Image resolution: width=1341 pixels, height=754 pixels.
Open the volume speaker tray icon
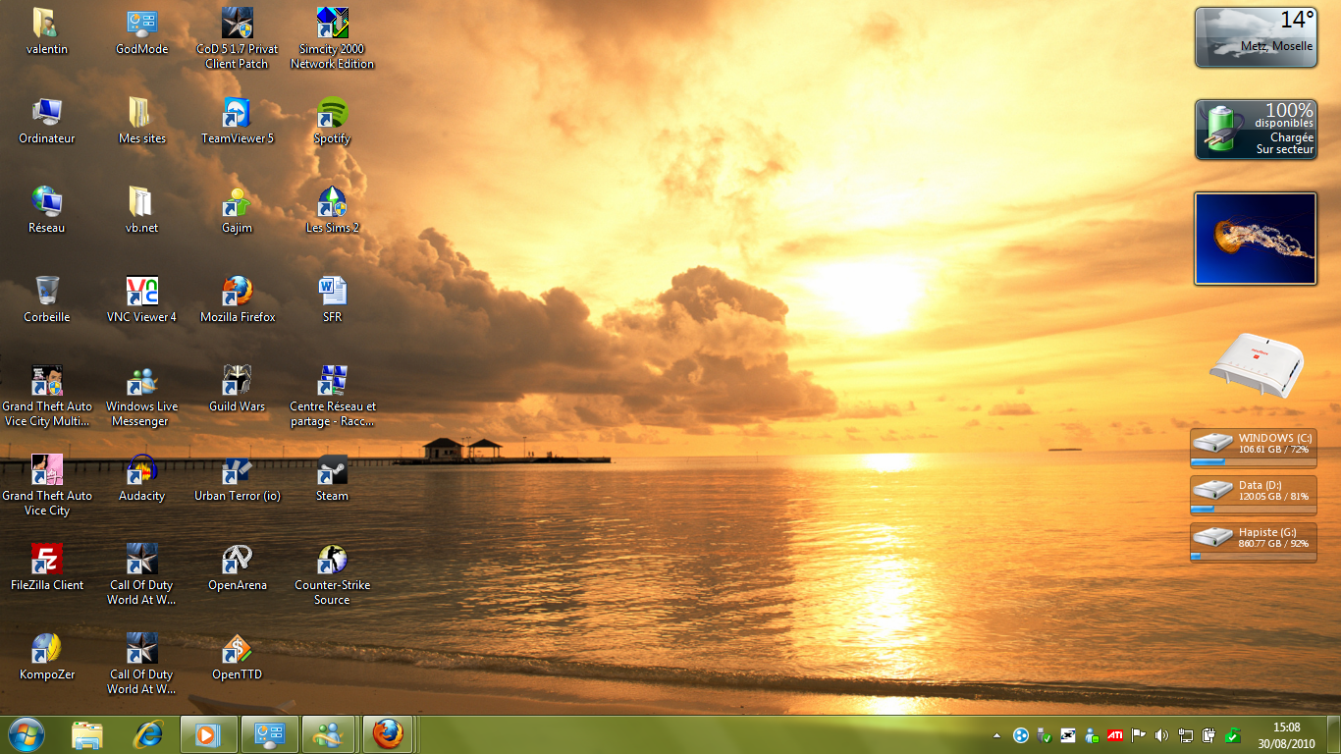1161,734
